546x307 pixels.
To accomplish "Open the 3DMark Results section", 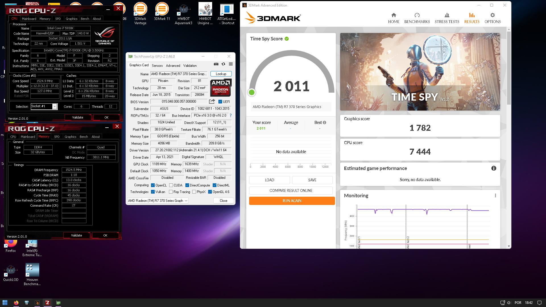I will (472, 18).
